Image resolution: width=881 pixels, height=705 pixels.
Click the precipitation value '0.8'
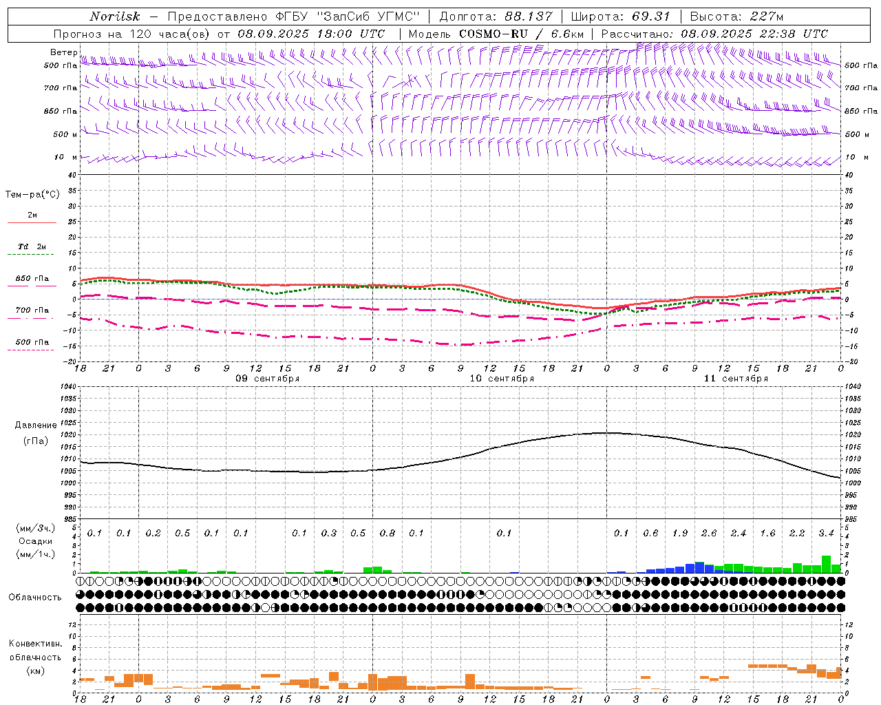click(x=388, y=534)
